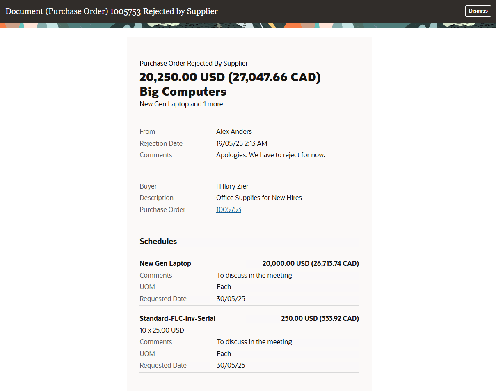This screenshot has height=391, width=496.
Task: Click the Big Computers supplier name
Action: pyautogui.click(x=183, y=92)
